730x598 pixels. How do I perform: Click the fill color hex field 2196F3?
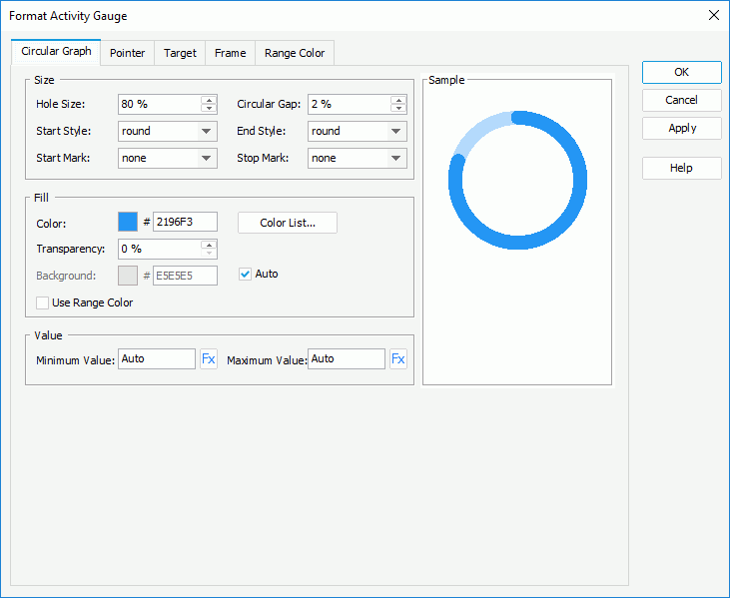185,222
